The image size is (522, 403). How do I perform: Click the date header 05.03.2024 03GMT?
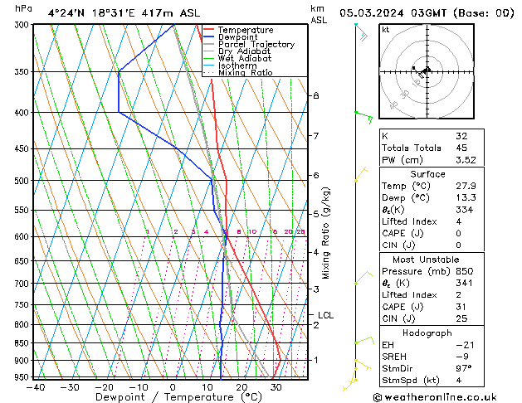[427, 13]
